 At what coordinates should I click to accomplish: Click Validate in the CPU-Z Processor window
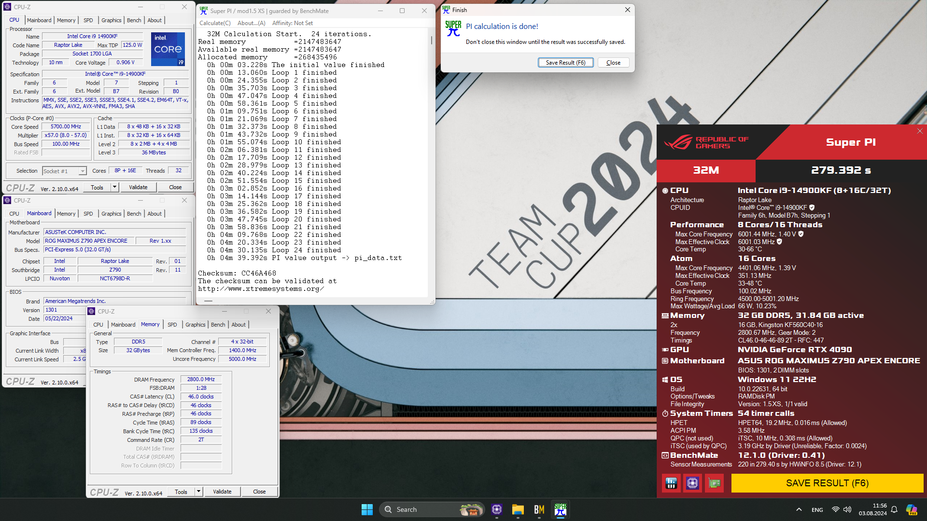(138, 187)
